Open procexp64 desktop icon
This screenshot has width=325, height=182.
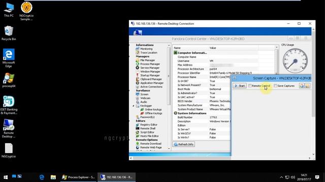coord(9,80)
